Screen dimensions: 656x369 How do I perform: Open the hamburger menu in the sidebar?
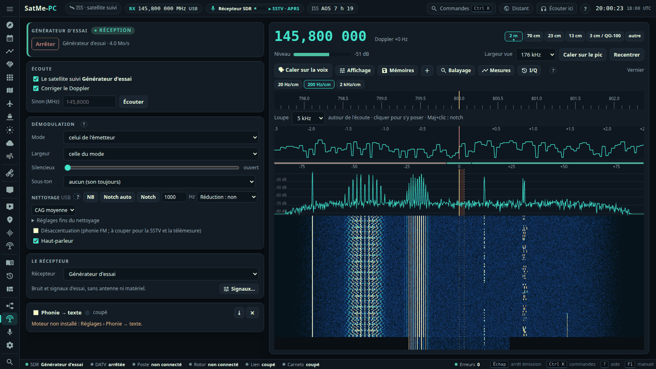pos(10,9)
